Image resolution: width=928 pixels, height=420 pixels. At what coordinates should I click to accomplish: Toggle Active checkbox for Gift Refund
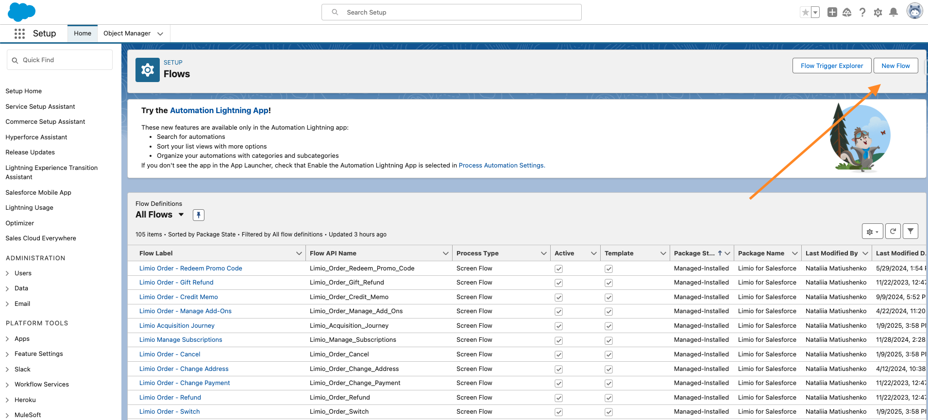tap(559, 283)
